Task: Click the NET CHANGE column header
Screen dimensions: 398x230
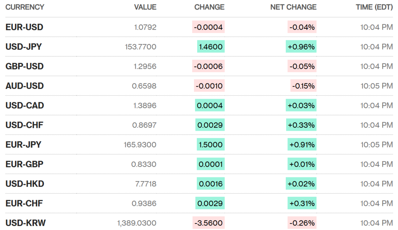Action: point(293,7)
